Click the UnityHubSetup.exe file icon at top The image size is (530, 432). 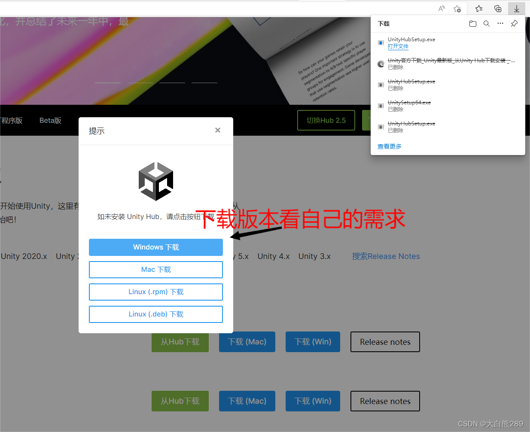381,43
